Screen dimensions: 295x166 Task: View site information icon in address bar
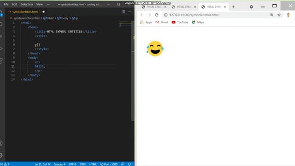(165, 15)
